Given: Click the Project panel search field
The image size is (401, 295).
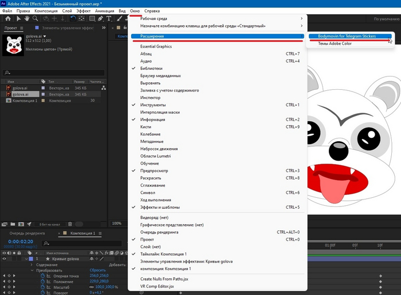Looking at the screenshot, I should tap(54, 73).
